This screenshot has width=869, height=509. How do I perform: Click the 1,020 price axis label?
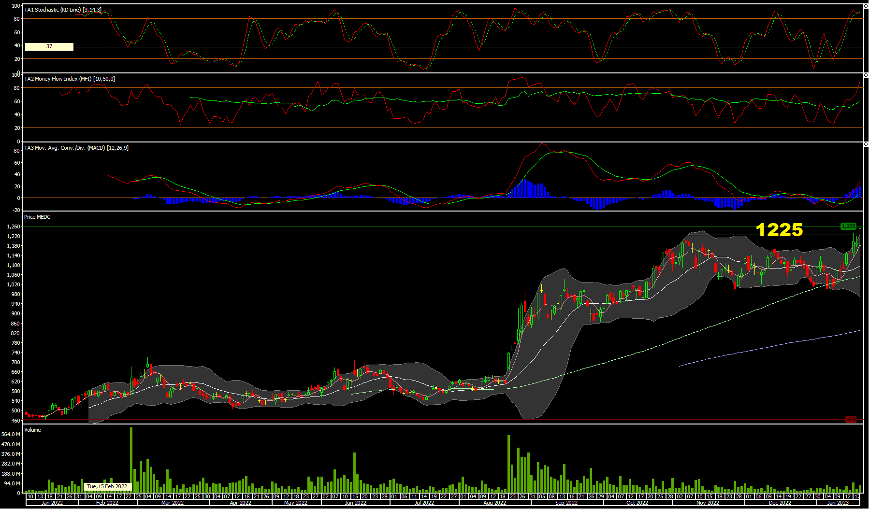click(x=14, y=284)
